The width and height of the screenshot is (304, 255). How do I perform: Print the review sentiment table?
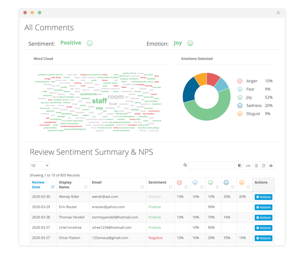[271, 166]
